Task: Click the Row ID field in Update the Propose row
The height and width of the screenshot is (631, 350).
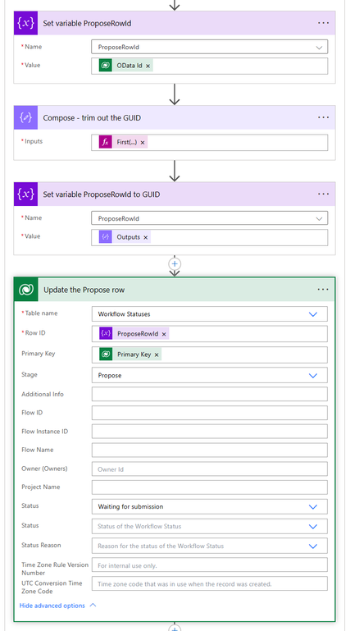Action: coord(209,334)
